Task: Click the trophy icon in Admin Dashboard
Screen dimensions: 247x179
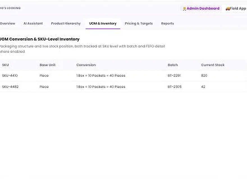Action: pyautogui.click(x=184, y=8)
